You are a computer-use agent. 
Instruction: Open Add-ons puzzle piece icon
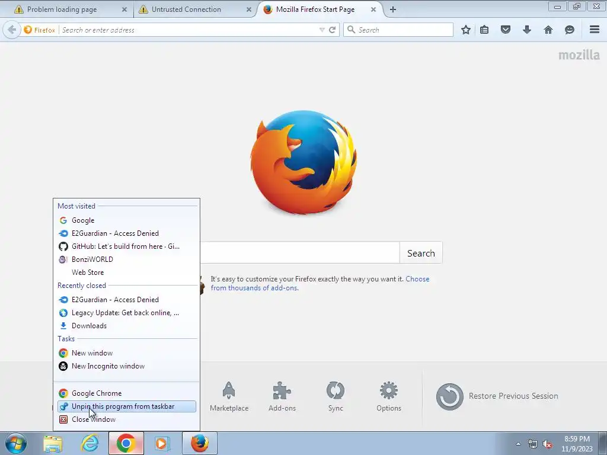[282, 396]
